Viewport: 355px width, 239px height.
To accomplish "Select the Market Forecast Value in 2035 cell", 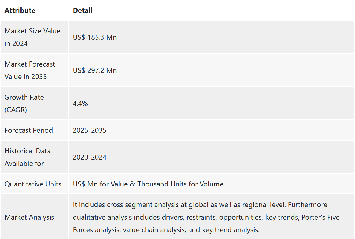I will click(34, 70).
